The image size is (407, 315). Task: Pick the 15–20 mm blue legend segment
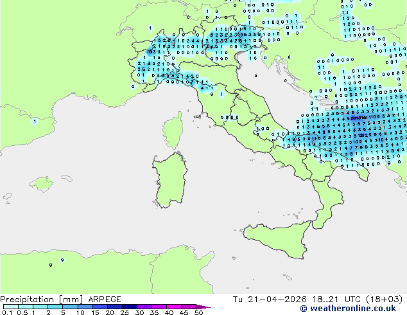point(100,307)
